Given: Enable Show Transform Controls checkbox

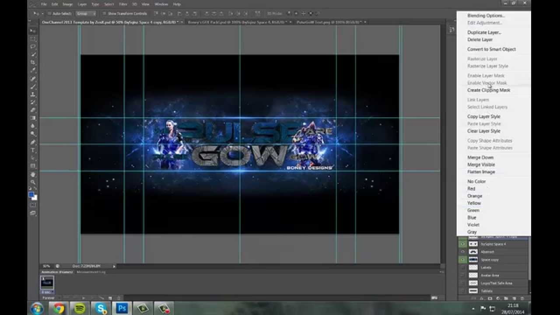Looking at the screenshot, I should point(104,14).
